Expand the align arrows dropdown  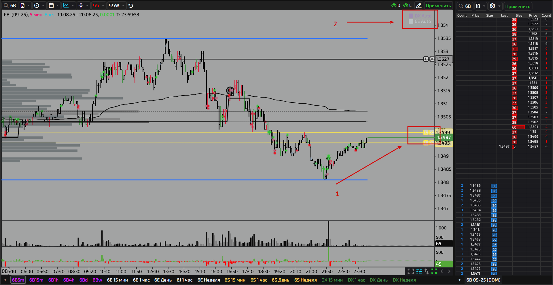pos(87,5)
